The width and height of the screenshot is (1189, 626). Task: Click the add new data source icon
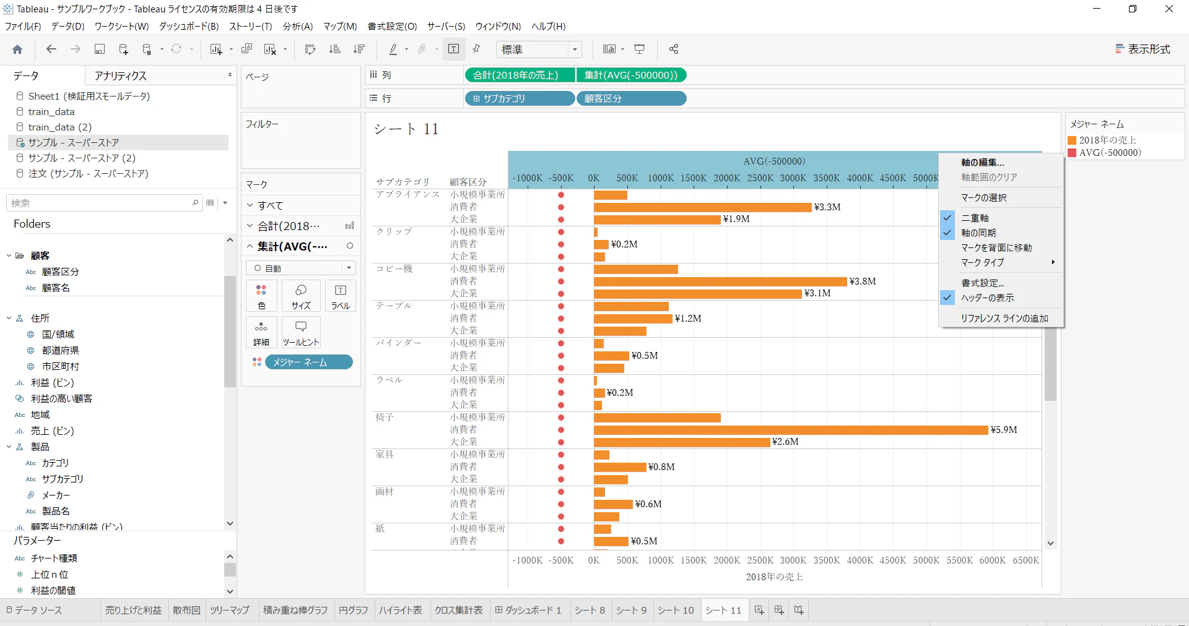pos(123,49)
